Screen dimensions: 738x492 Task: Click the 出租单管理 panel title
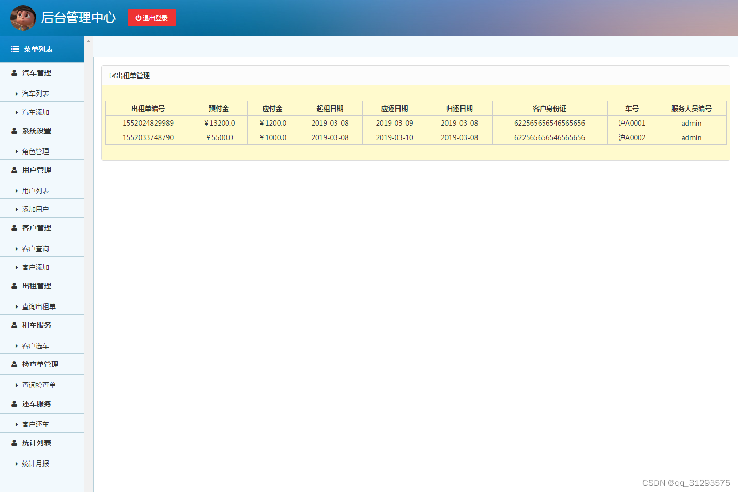(133, 75)
